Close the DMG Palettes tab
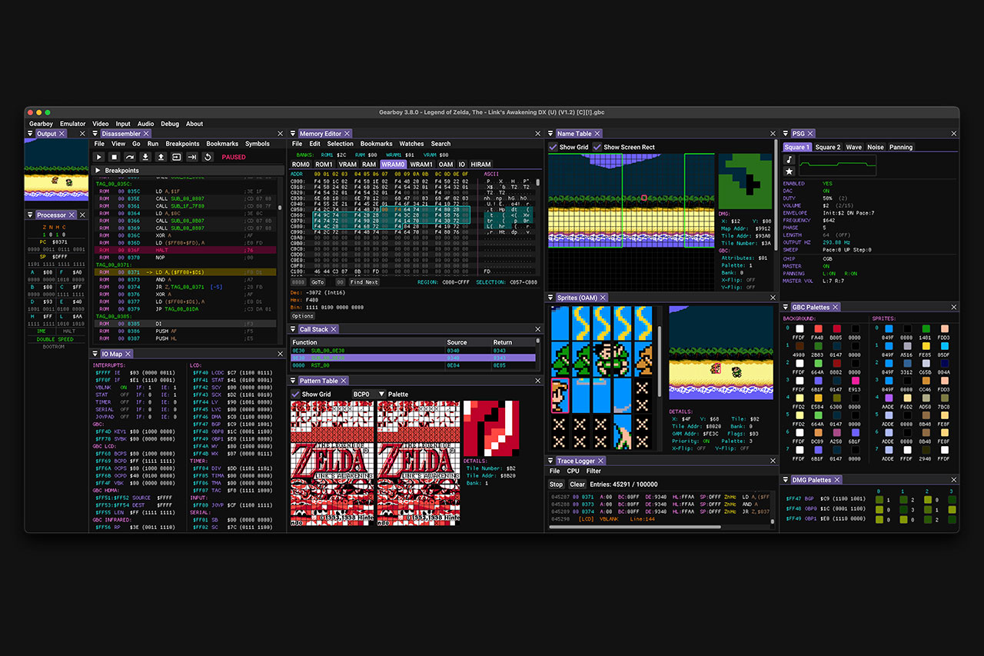The image size is (984, 656). [x=837, y=480]
